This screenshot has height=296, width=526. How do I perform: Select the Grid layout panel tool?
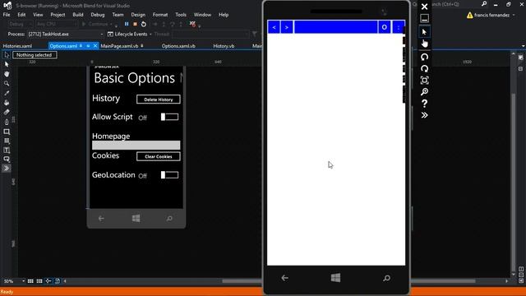tap(7, 141)
